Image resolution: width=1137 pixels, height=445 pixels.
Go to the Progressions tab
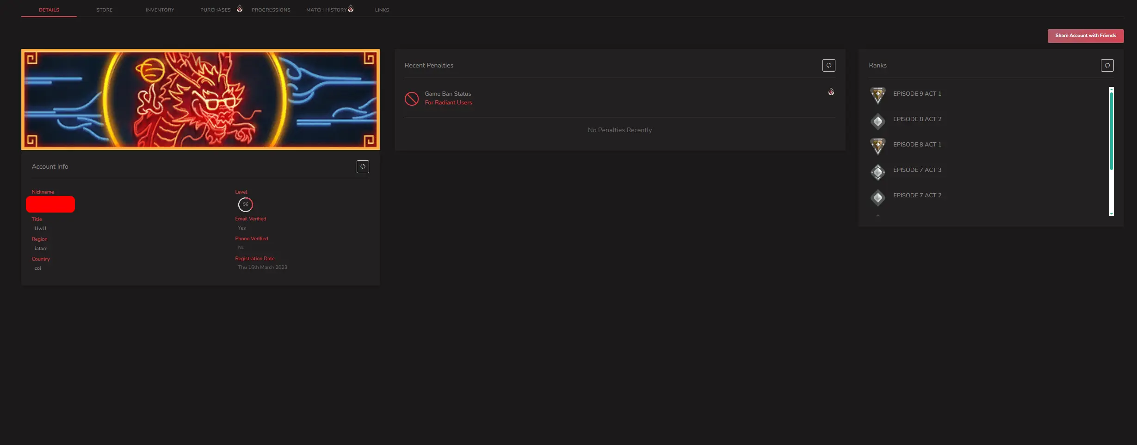pos(271,10)
